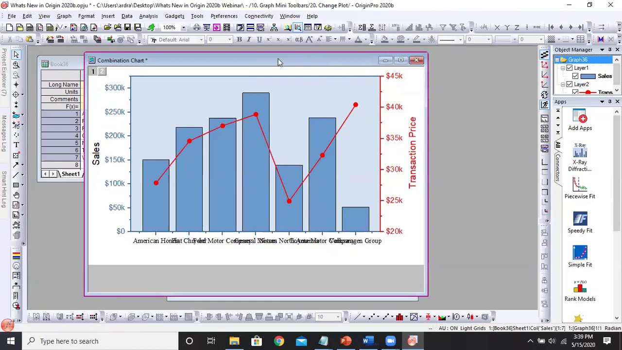Select the Text tool (T)

point(16,145)
